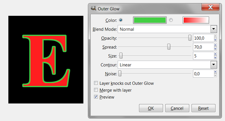Select the solid color radio button

(x=121, y=20)
